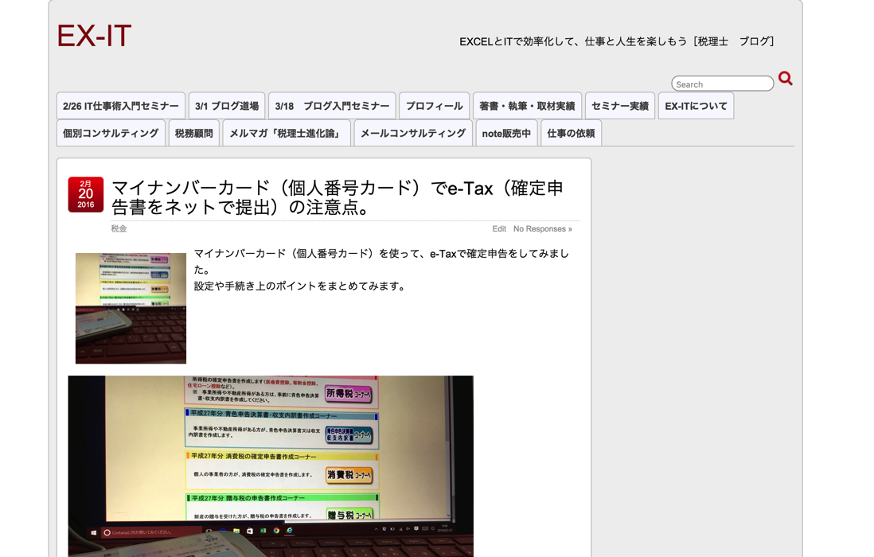The height and width of the screenshot is (557, 874).
Task: Open the EX-IT site logo link
Action: coord(95,37)
